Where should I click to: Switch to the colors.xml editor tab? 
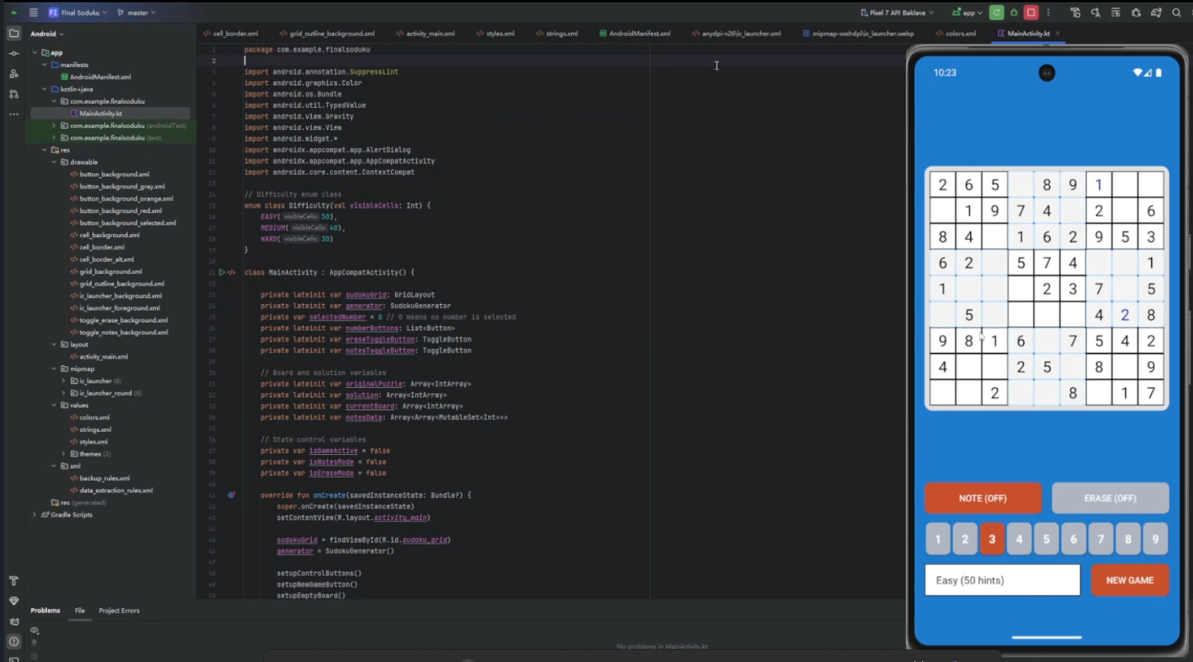click(x=956, y=34)
